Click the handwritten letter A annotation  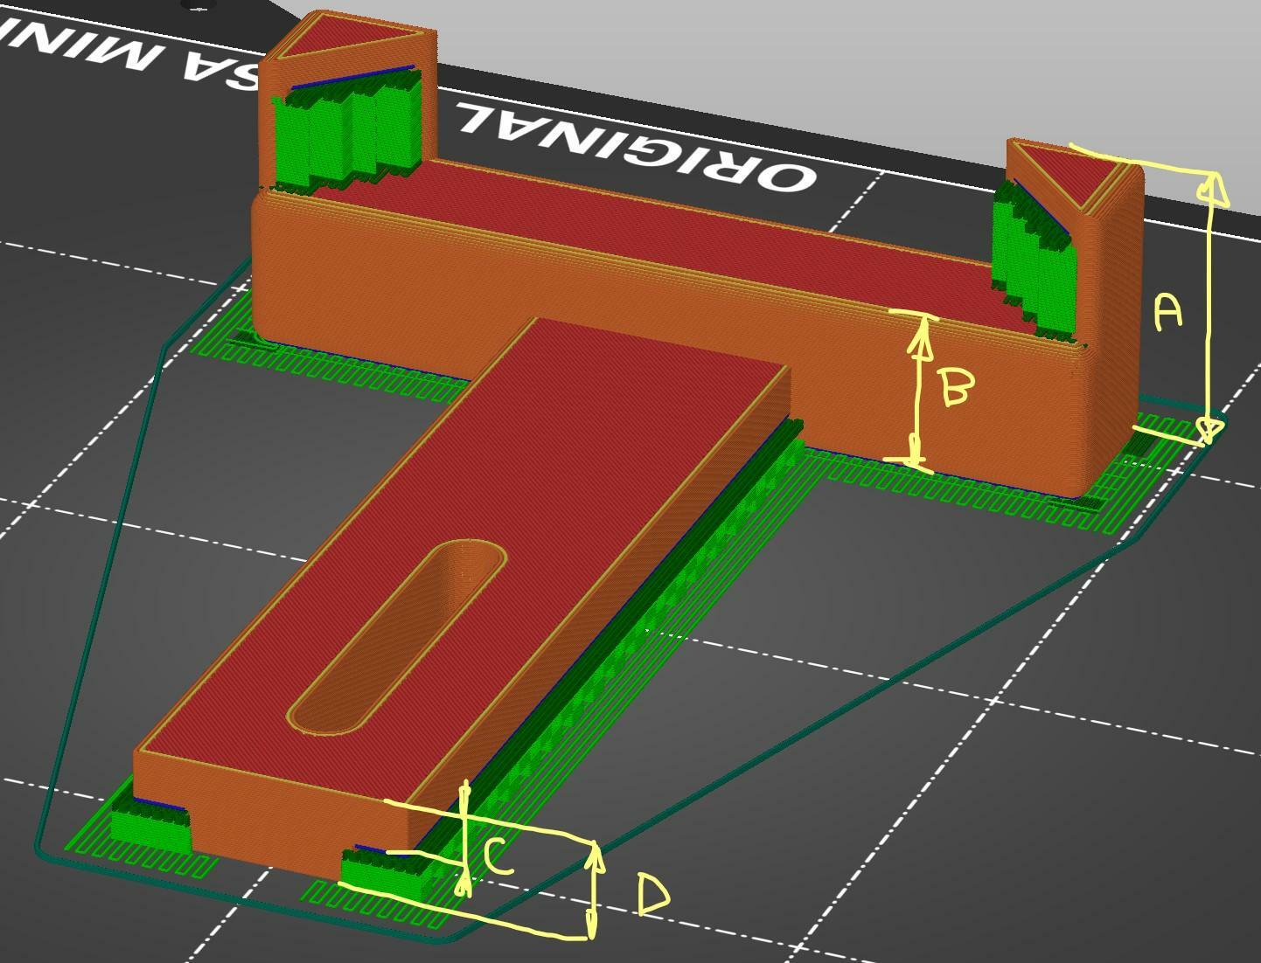coord(1168,313)
